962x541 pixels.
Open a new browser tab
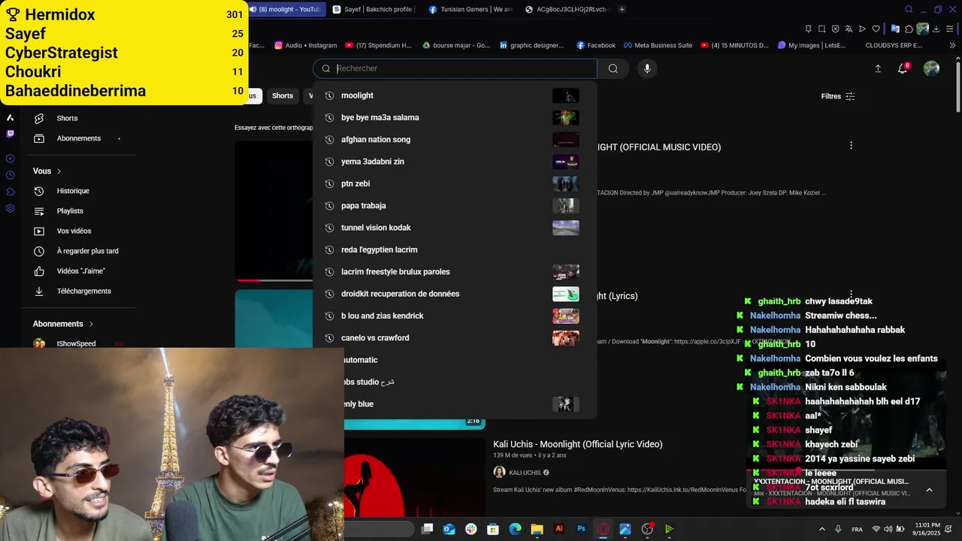[x=622, y=9]
